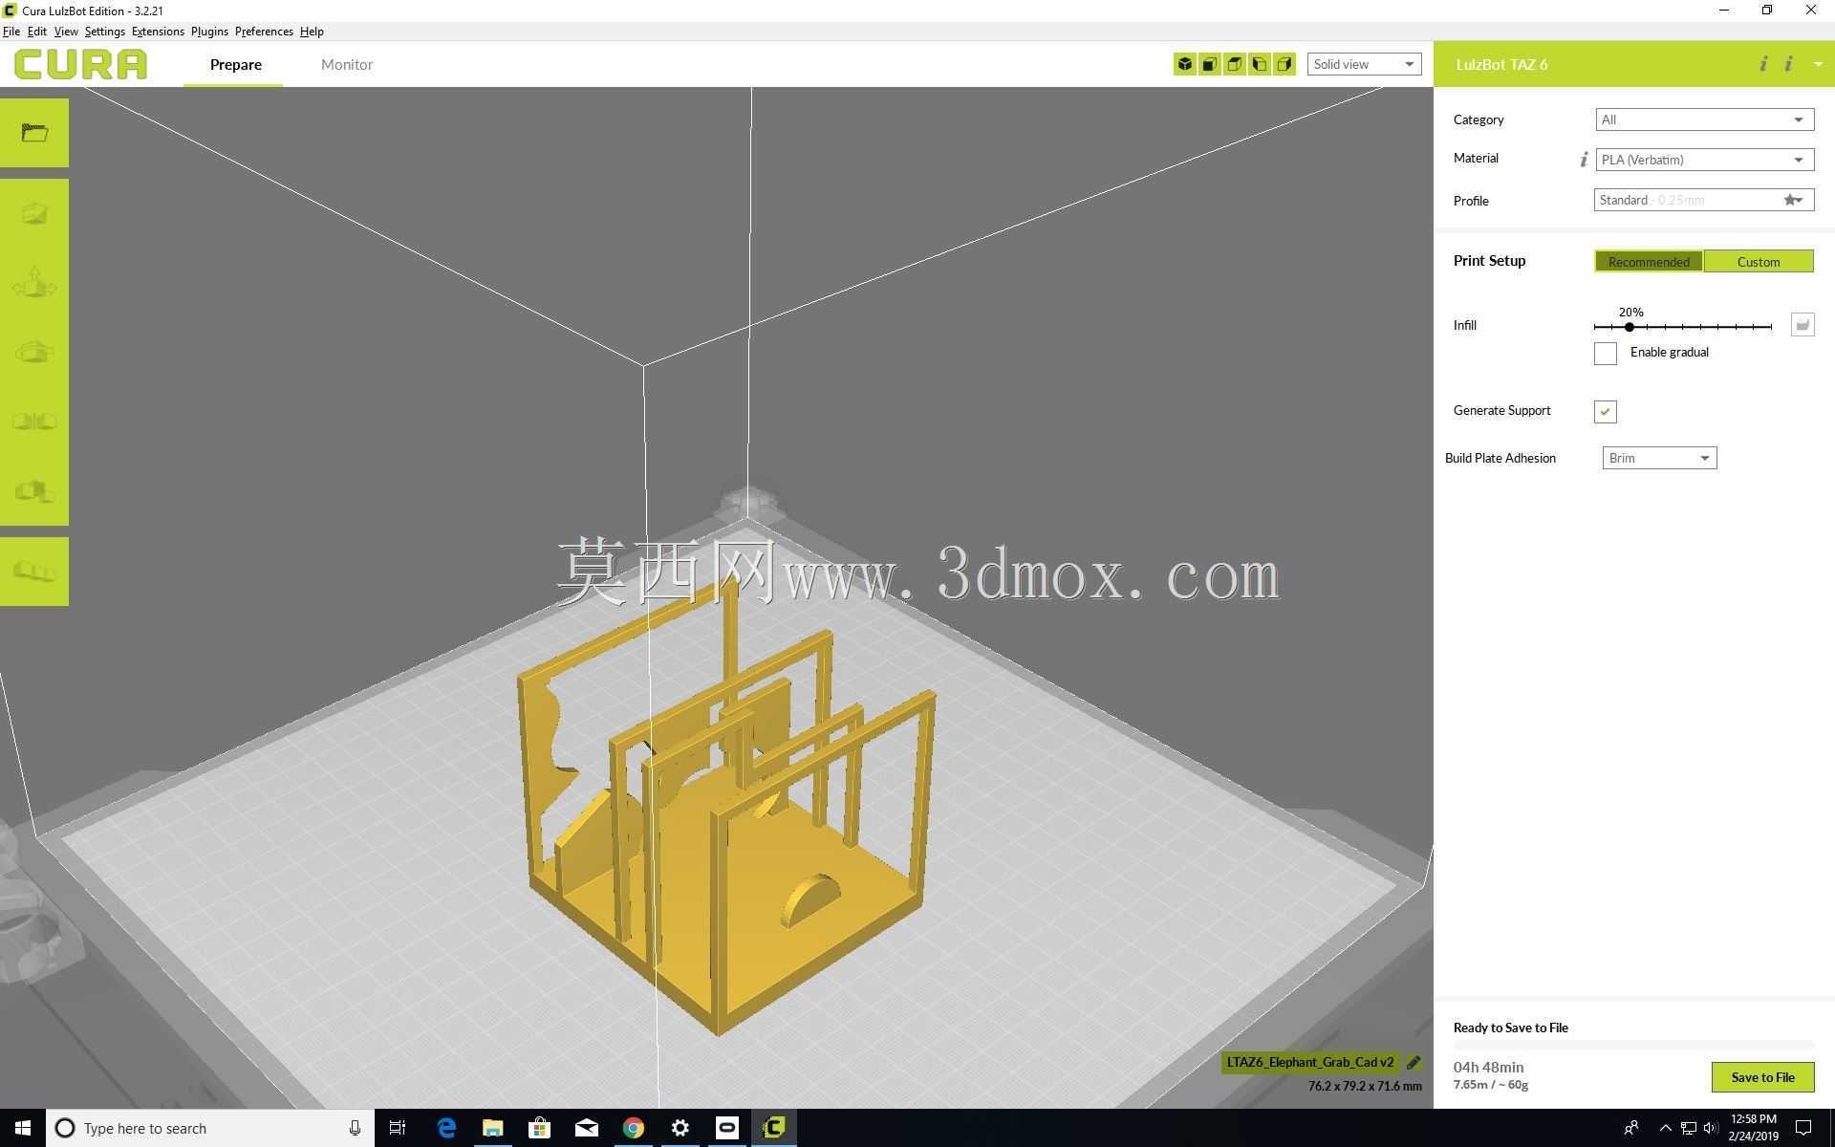The height and width of the screenshot is (1147, 1835).
Task: Select the rotate tool in left sidebar
Action: 34,352
